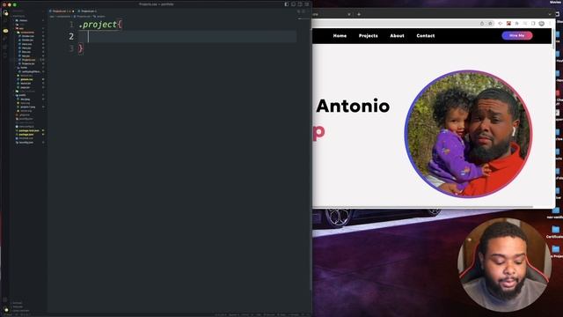The image size is (563, 317).
Task: Click the circular profile photo on webpage
Action: coord(468,134)
